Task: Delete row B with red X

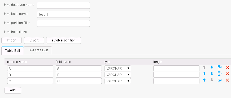Action: tap(227, 74)
